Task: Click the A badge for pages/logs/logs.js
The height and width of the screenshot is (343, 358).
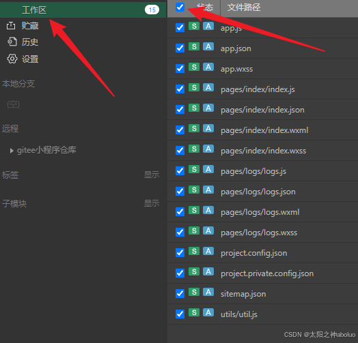Action: [208, 169]
